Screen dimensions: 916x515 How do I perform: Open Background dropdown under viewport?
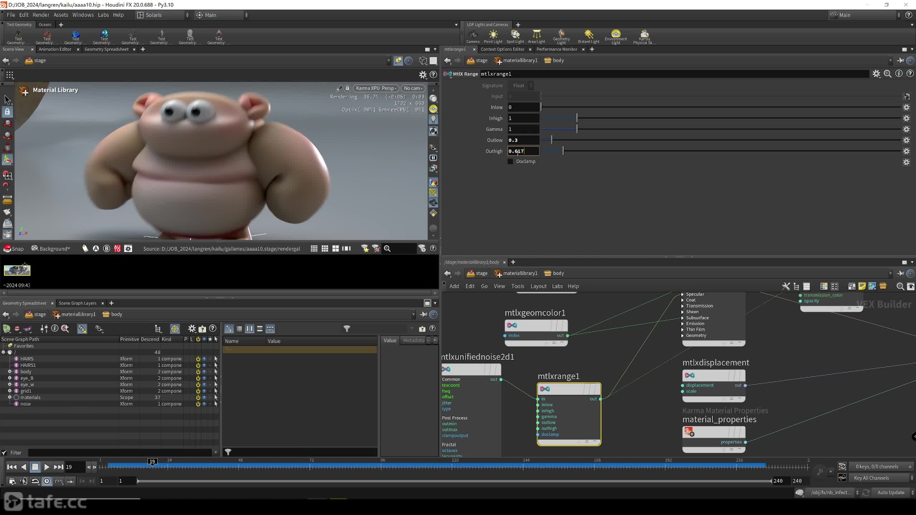51,249
